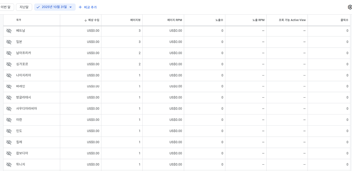Sort by the 페이지 RPM column header
Viewport: 352px width, 171px height.
pyautogui.click(x=174, y=20)
